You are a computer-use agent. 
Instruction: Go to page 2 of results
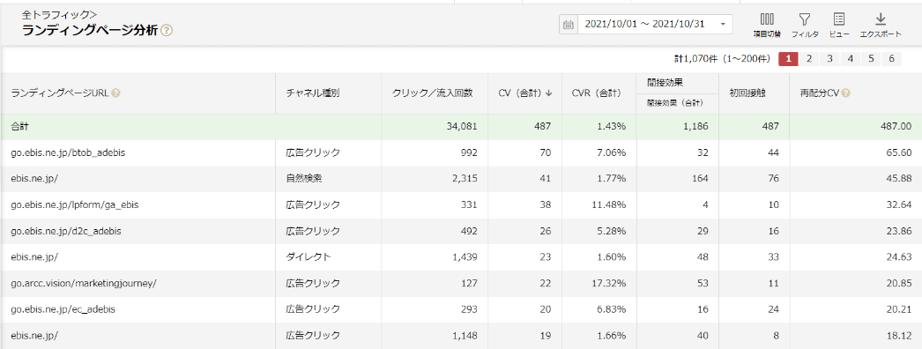pos(809,59)
